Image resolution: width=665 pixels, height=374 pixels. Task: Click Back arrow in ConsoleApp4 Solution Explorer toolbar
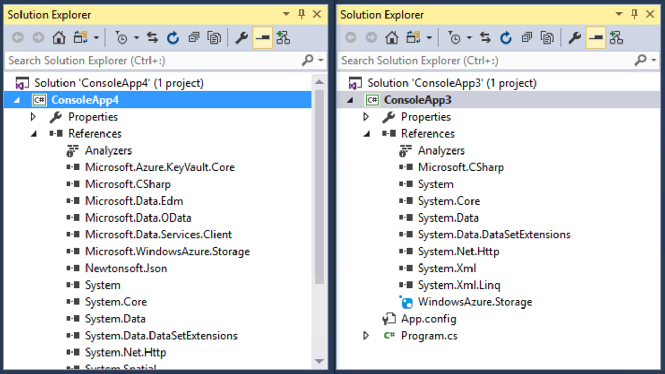tap(18, 37)
